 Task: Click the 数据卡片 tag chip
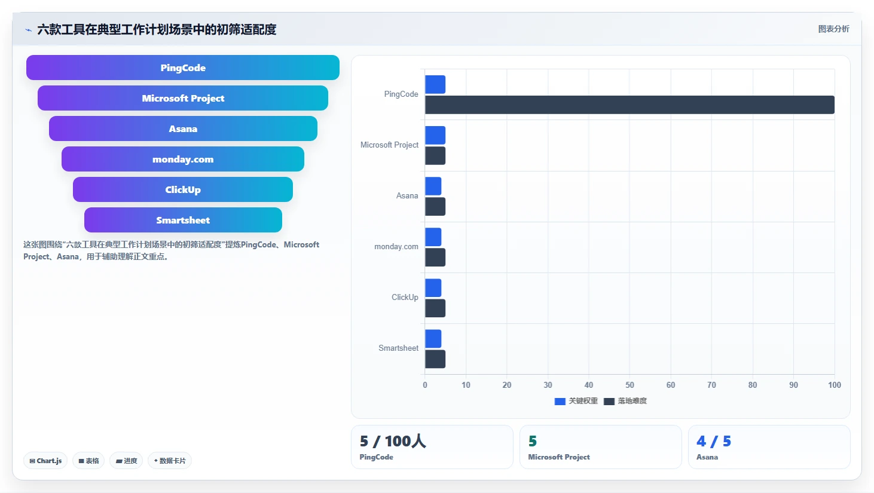click(x=170, y=461)
